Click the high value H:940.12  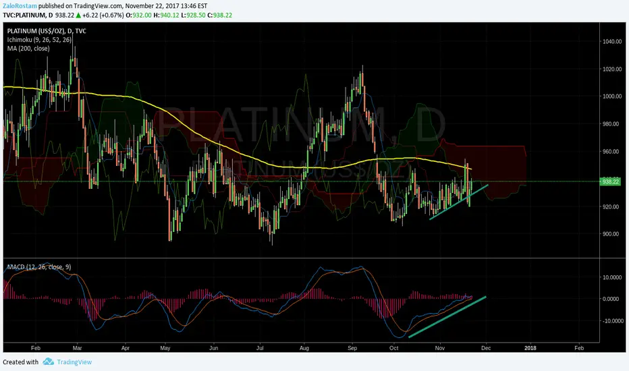[x=166, y=16]
